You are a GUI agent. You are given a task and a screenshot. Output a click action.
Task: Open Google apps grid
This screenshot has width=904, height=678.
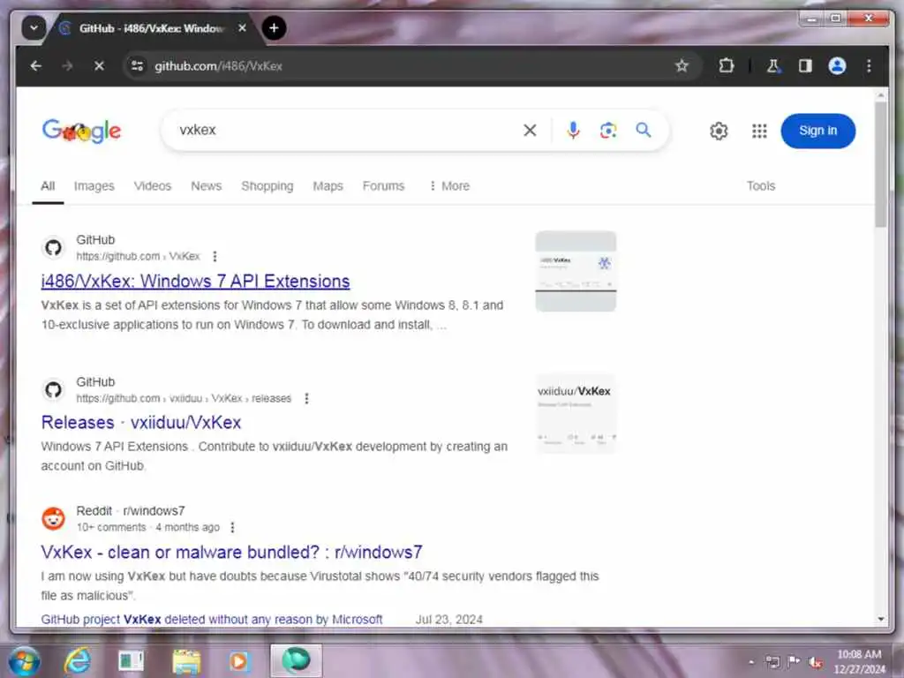[759, 131]
